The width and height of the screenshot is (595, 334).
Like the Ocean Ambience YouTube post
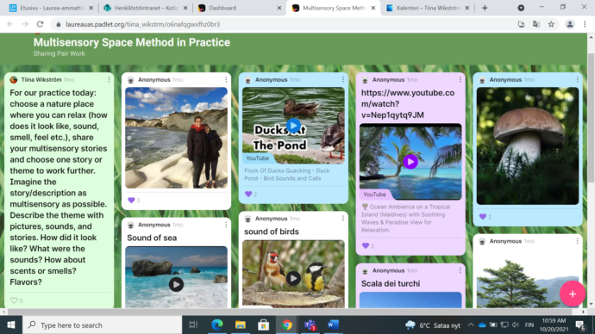[366, 246]
